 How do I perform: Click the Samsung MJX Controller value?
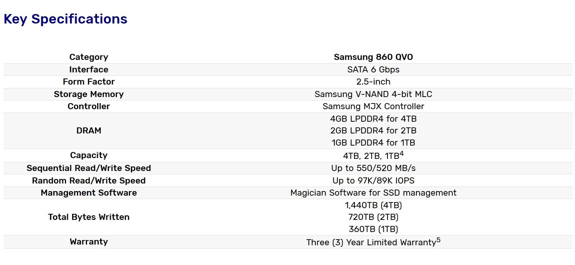coord(373,107)
